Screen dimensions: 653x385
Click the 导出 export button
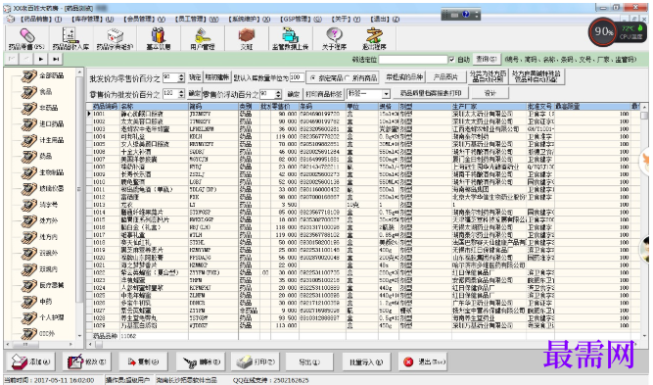click(x=309, y=361)
